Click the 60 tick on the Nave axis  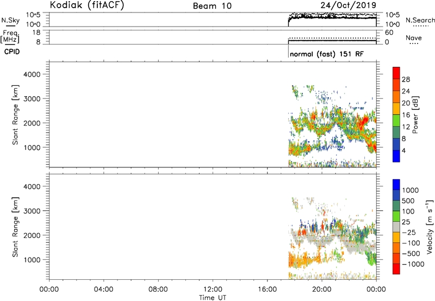tap(389, 33)
